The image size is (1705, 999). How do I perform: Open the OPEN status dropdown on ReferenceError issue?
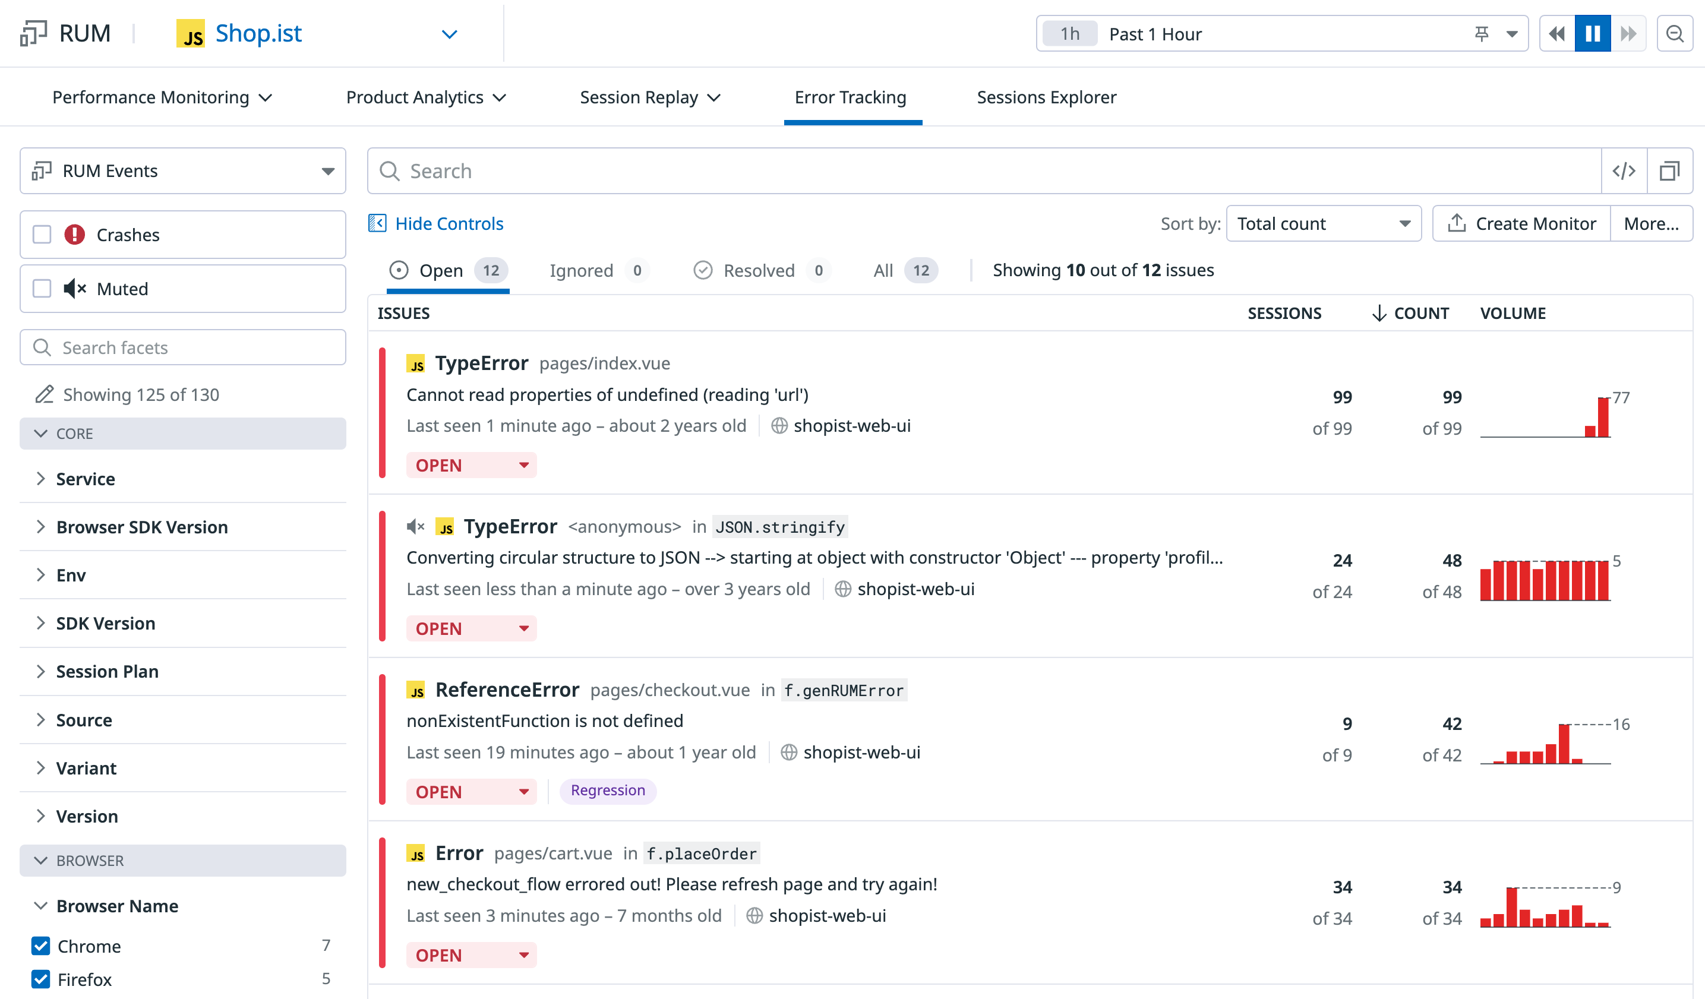(x=471, y=791)
